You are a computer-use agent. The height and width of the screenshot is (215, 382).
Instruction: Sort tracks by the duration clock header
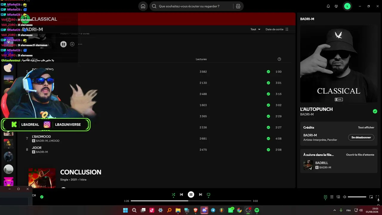(x=279, y=59)
